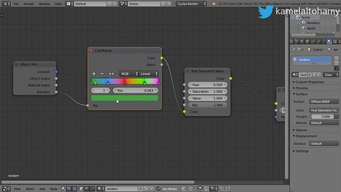Click the Color Hue Saturation Value link button
This screenshot has height=192, width=341.
(324, 110)
